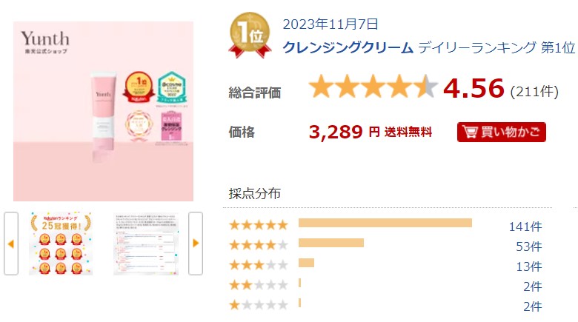Click the overall rating stars graphic
Image resolution: width=578 pixels, height=322 pixels.
(x=373, y=87)
